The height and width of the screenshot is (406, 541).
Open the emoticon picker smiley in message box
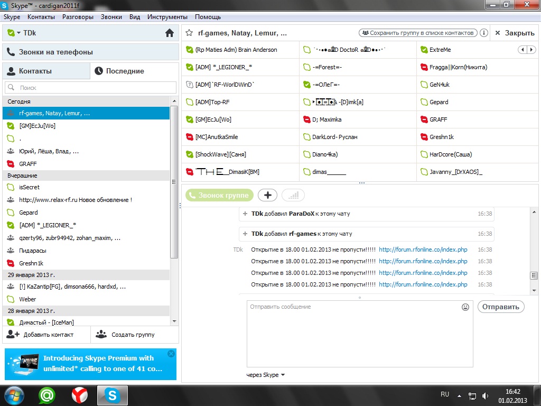(465, 307)
